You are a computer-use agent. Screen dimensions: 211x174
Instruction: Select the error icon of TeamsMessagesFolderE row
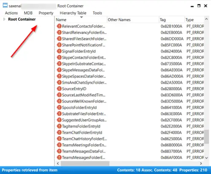(x=59, y=157)
